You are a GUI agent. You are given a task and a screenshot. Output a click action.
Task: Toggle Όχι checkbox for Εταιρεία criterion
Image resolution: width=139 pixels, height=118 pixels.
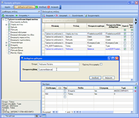pyautogui.click(x=65, y=91)
